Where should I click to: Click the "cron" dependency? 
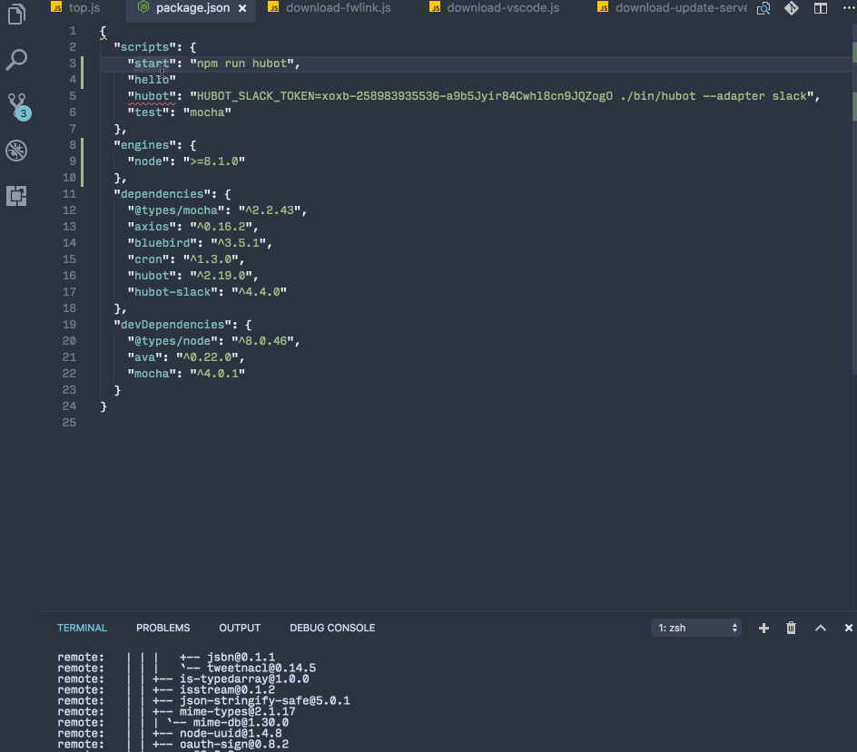(x=148, y=259)
